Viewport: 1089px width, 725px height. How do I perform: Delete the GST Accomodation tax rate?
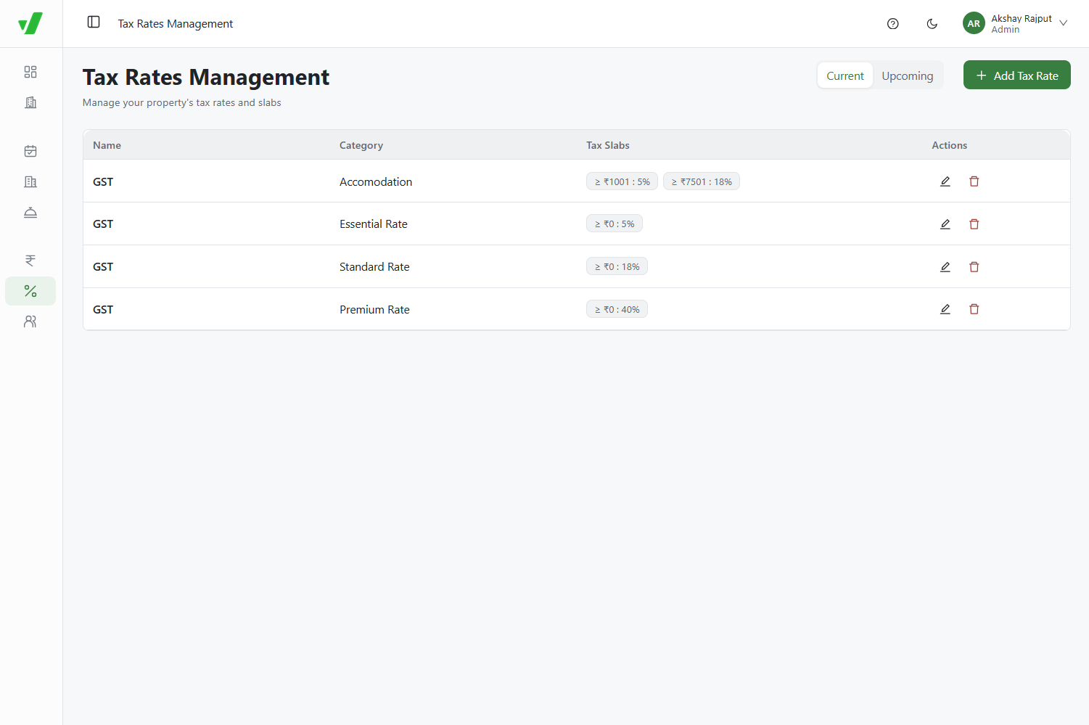point(974,181)
